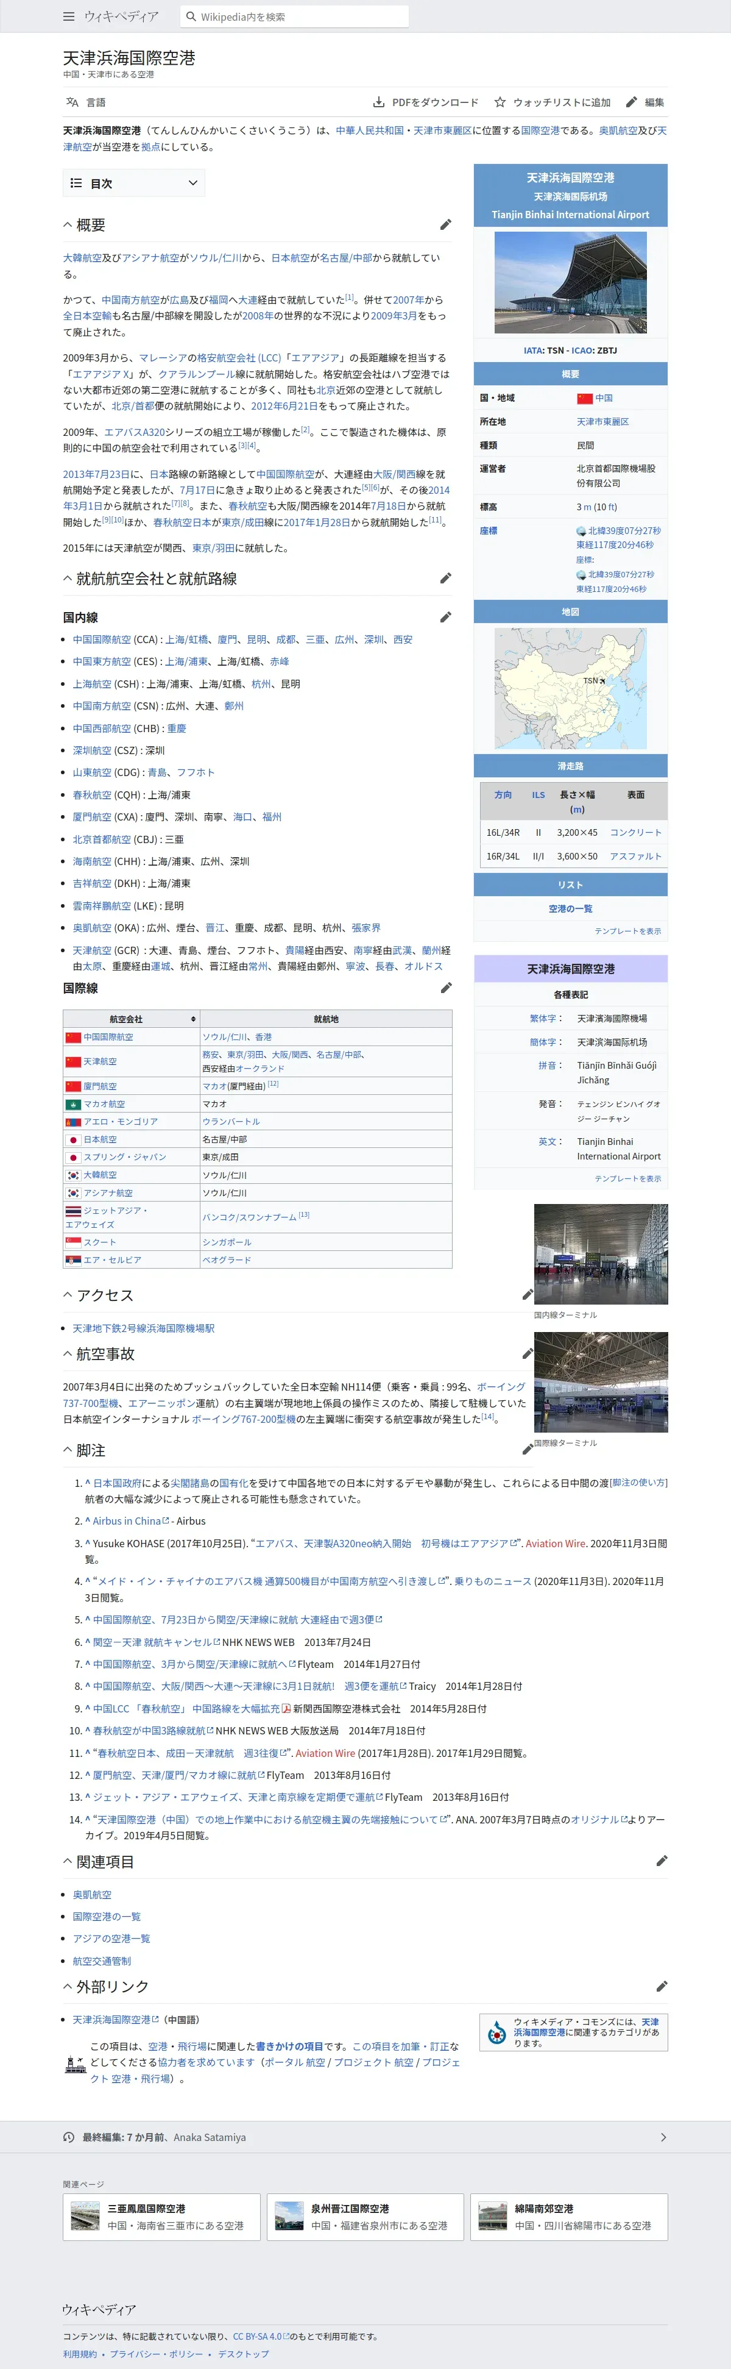Collapse the 航空事故 section heading
The width and height of the screenshot is (731, 2369).
pyautogui.click(x=68, y=1354)
